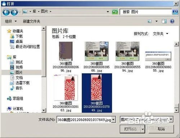Open the view mode dropdown arrow
The height and width of the screenshot is (138, 180).
point(157,21)
